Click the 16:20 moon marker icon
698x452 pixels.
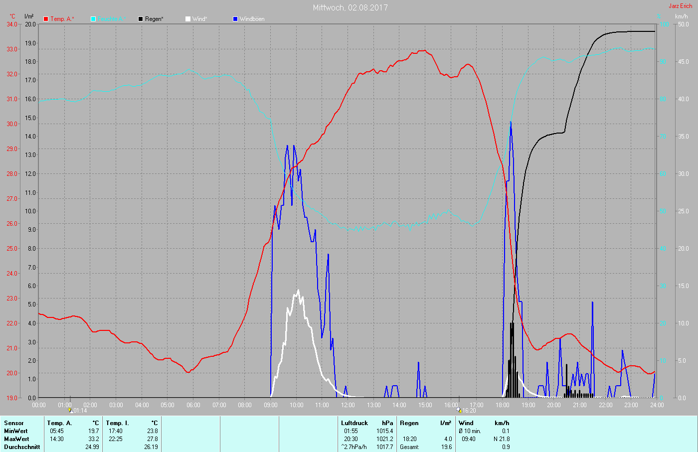point(459,410)
